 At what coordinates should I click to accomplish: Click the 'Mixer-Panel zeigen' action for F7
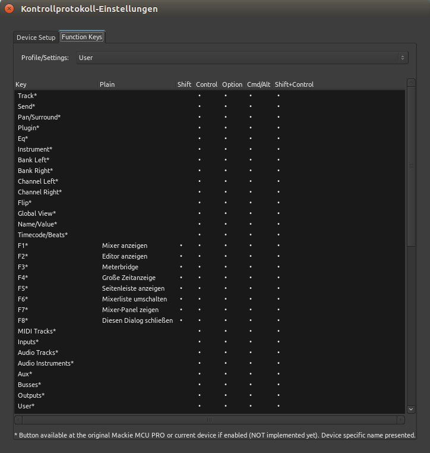[x=131, y=310]
